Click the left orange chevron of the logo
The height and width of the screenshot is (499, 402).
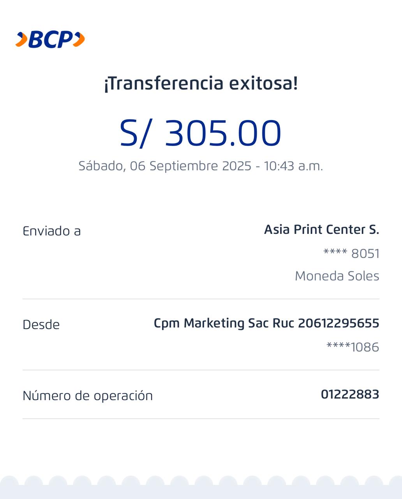[22, 39]
